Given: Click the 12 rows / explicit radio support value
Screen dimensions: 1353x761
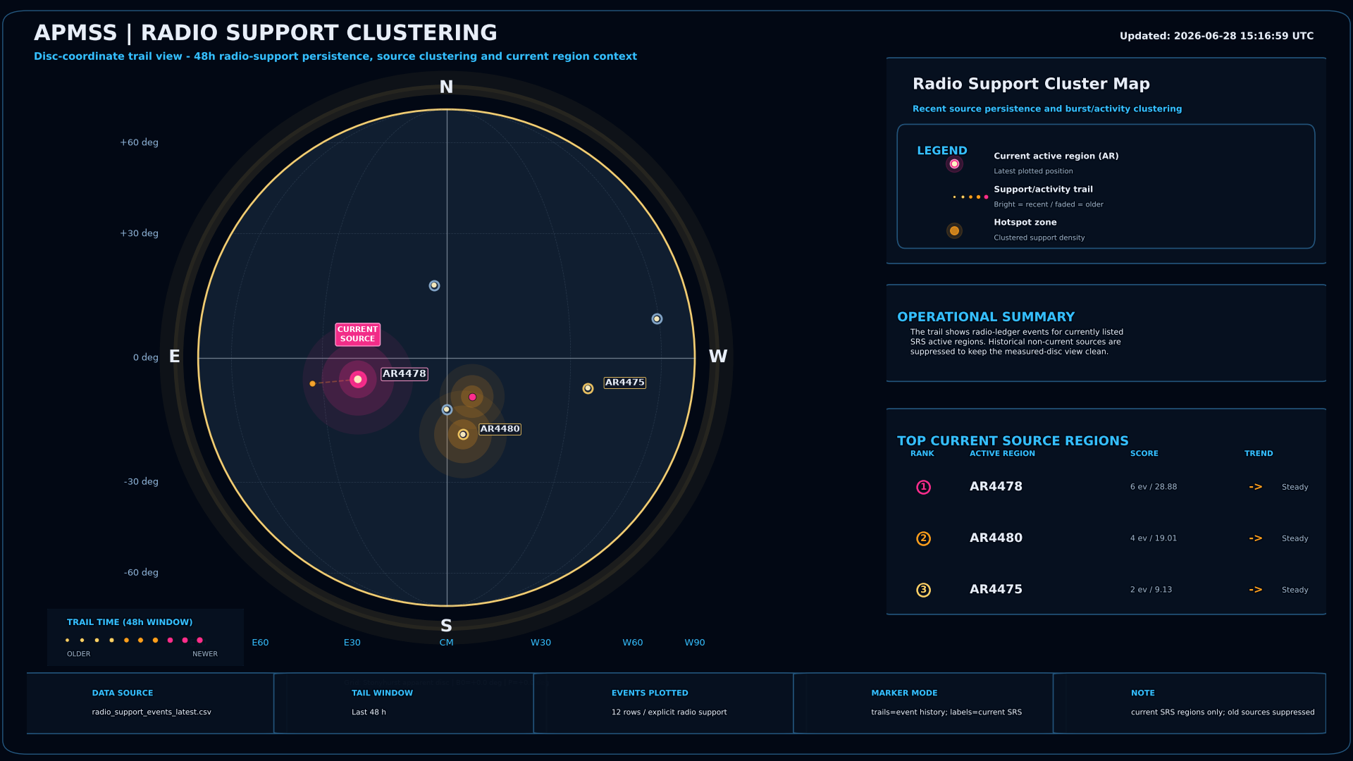Looking at the screenshot, I should 669,712.
